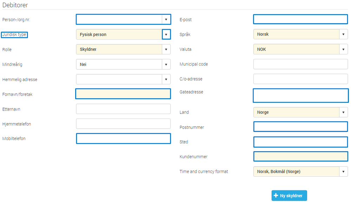This screenshot has width=351, height=202.
Task: Select the Hjemmetelefon input field
Action: click(123, 123)
